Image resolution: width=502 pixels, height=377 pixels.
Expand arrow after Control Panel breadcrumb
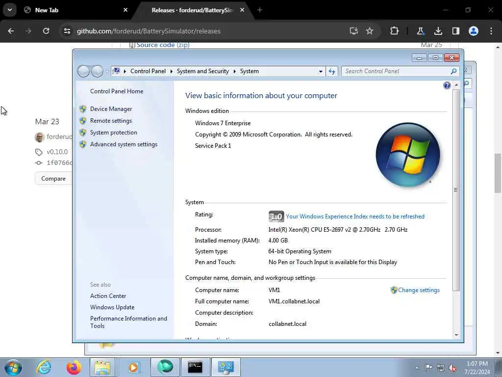pos(171,71)
